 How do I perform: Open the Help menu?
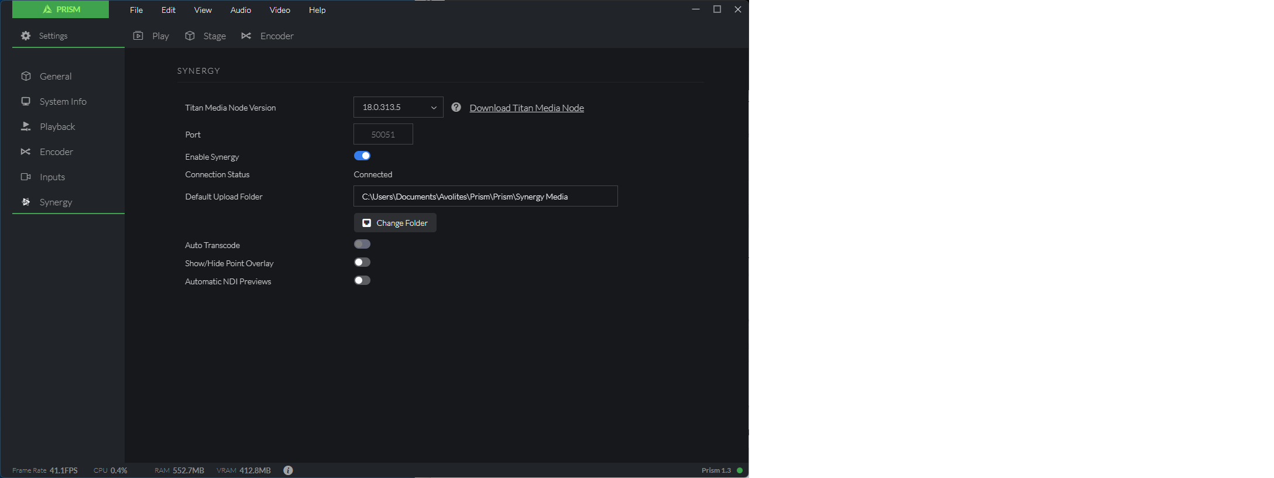(317, 10)
